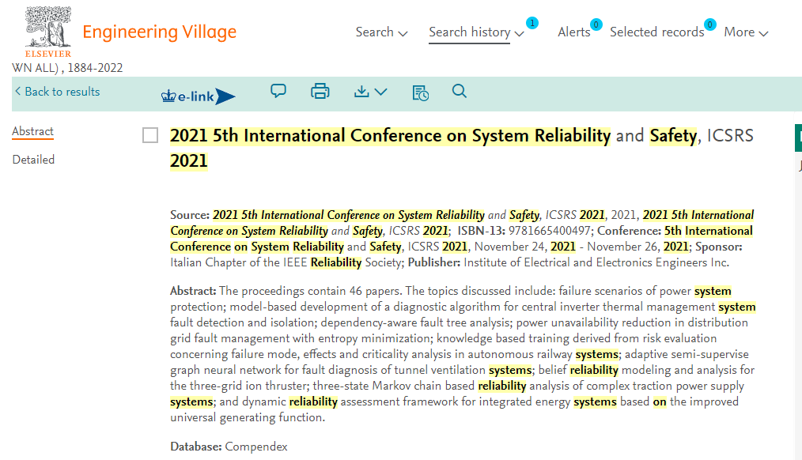Open the Engineering Village home link
802x460 pixels.
click(x=159, y=32)
